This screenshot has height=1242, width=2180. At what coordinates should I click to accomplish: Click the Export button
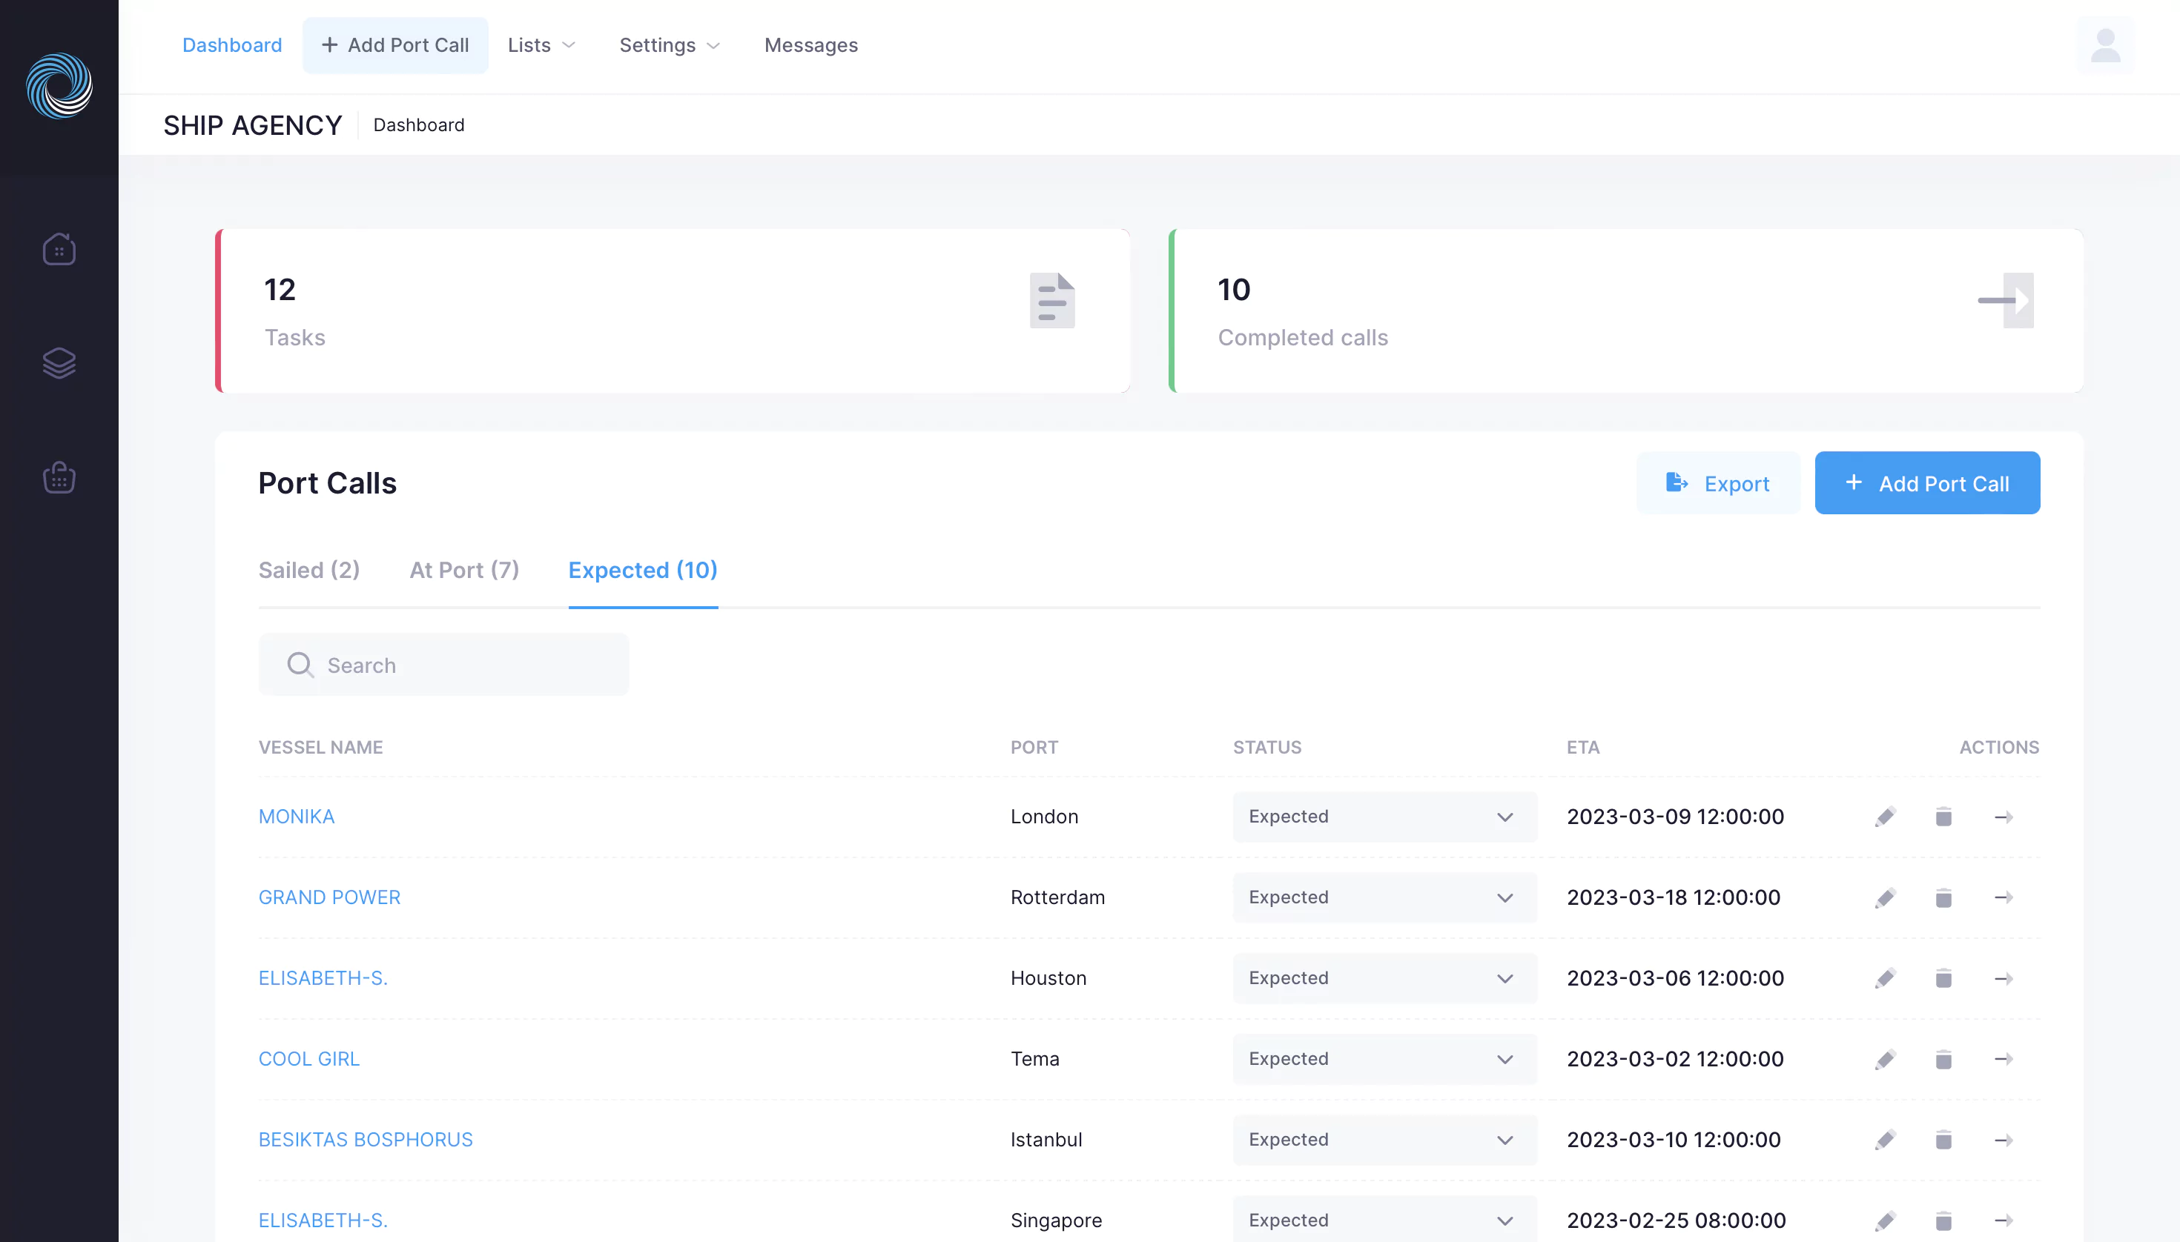[x=1717, y=484]
